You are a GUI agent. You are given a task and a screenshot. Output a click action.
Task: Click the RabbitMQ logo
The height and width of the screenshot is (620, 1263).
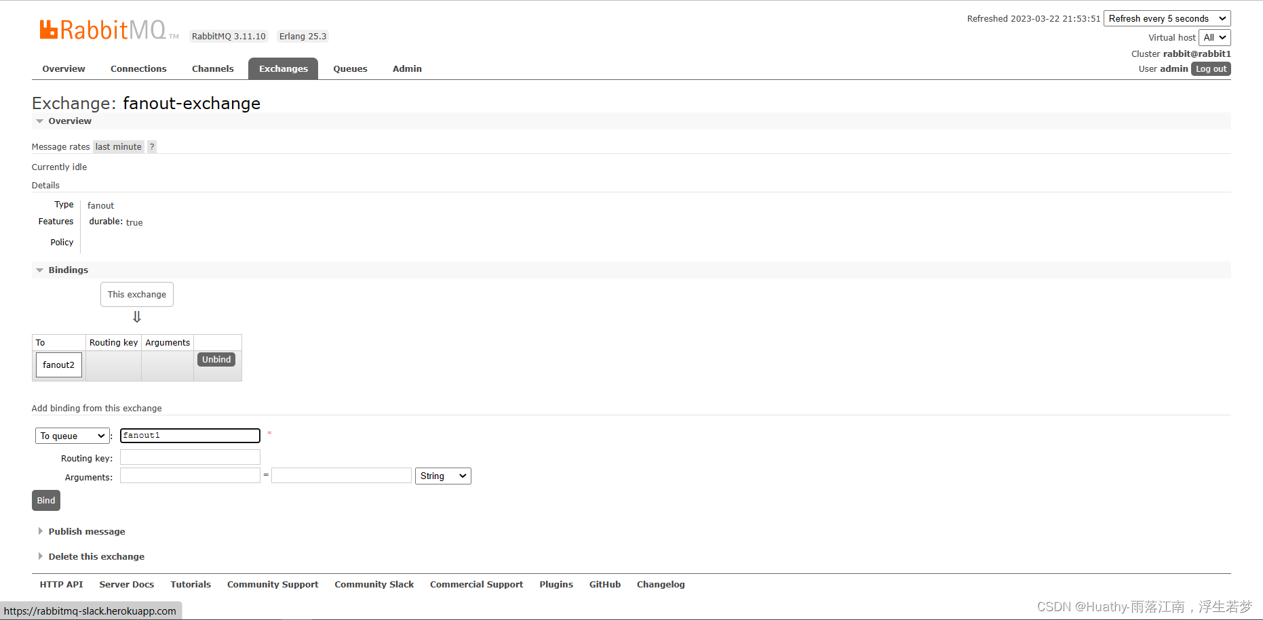tap(109, 30)
